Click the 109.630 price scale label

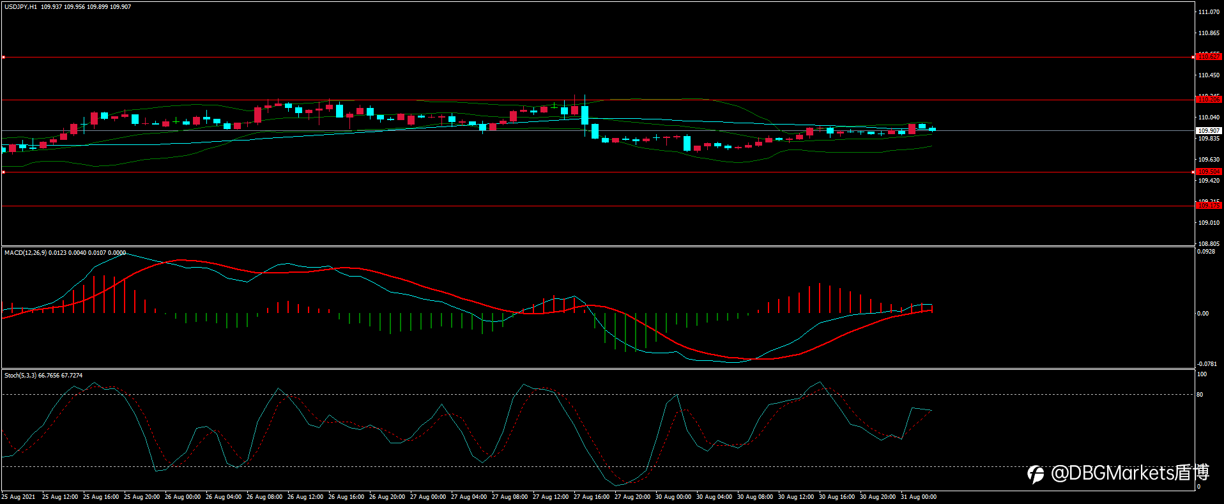(1209, 160)
